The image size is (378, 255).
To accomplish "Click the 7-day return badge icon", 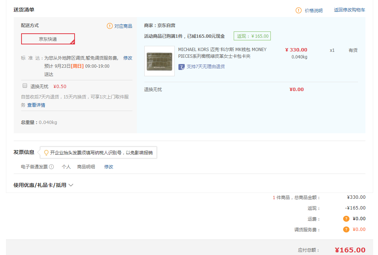I will pyautogui.click(x=182, y=67).
